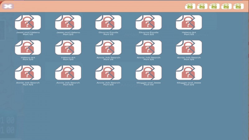The width and height of the screenshot is (249, 140).
Task: Open Maggie and Jesse Part 1/2 file
Action: coord(148,73)
